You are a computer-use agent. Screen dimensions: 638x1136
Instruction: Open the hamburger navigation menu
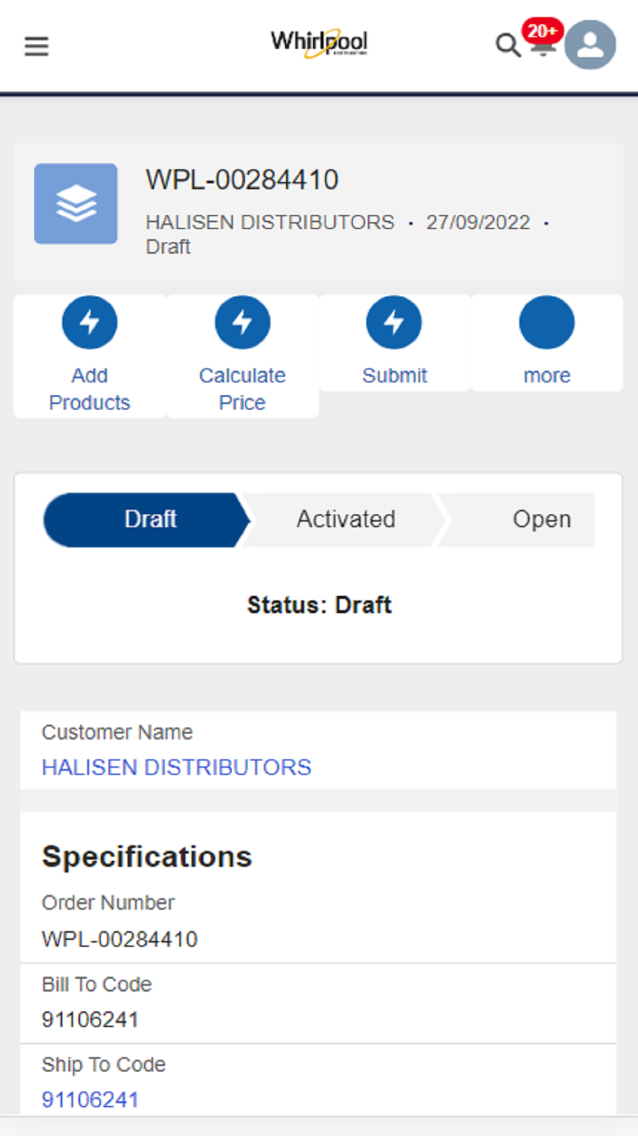(36, 46)
